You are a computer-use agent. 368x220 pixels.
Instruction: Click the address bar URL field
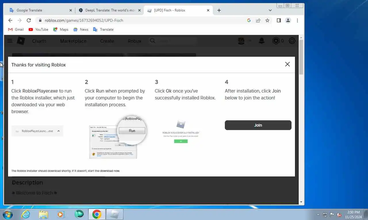coord(144,20)
